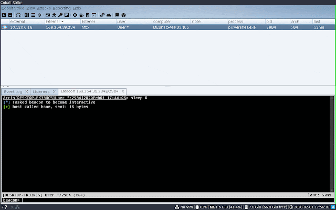This screenshot has width=336, height=210.
Task: Click the coffee cup Java applet attack icon
Action: [81, 15]
